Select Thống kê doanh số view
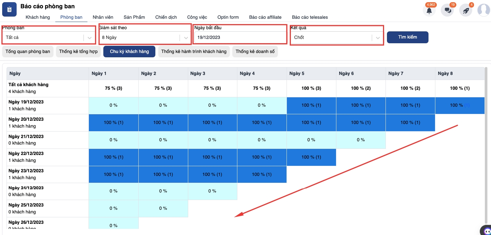 pos(255,52)
